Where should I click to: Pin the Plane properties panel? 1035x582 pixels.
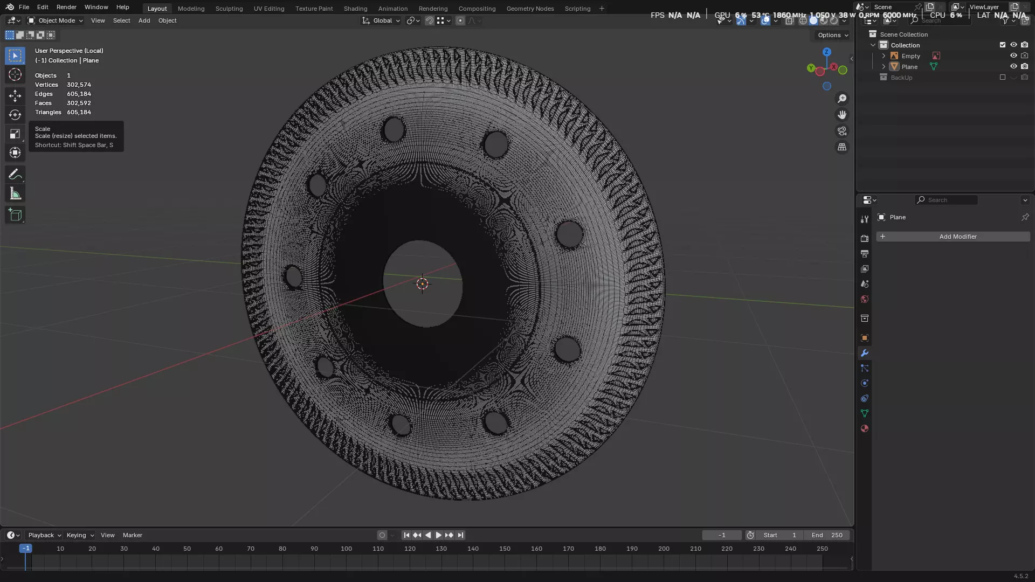pos(1025,217)
